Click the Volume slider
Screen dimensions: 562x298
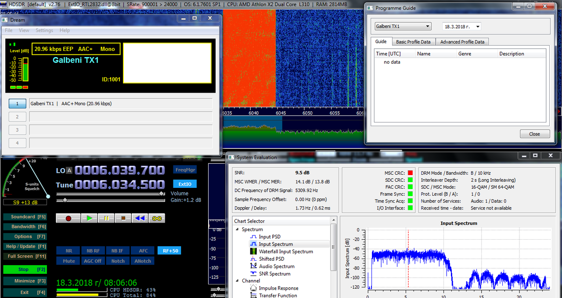pyautogui.click(x=112, y=194)
